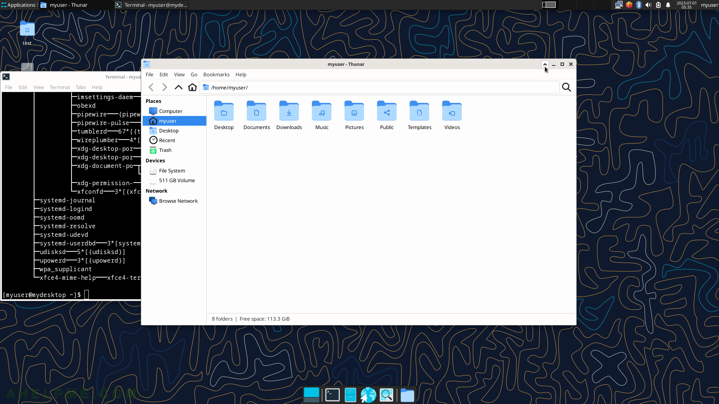Open the home folder icon in dock
719x404 pixels.
tap(407, 395)
